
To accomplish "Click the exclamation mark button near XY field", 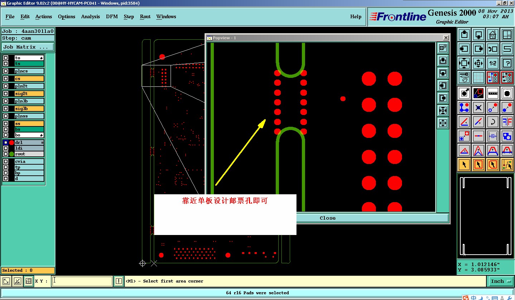I will click(119, 281).
